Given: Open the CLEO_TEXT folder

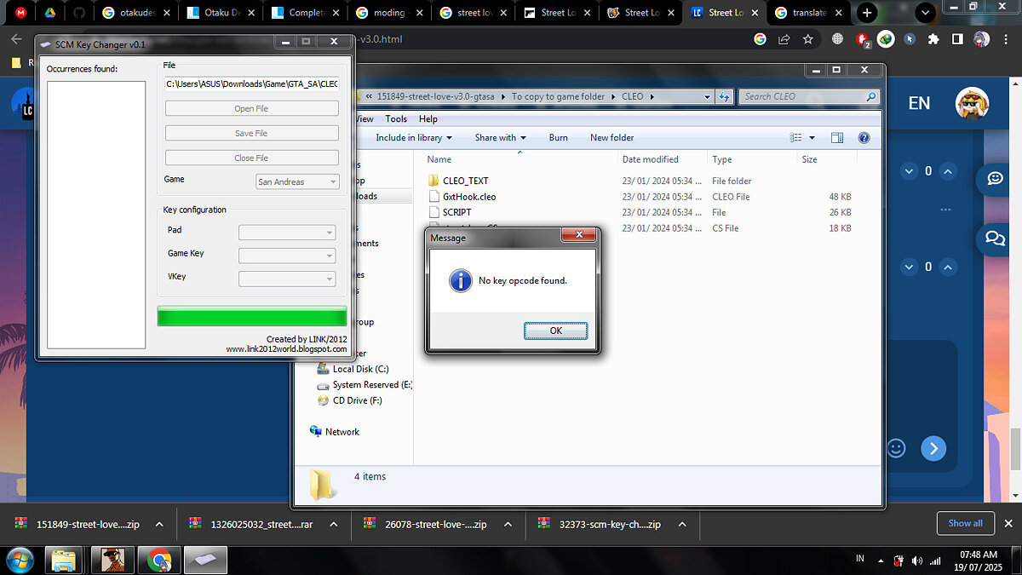Looking at the screenshot, I should coord(465,181).
